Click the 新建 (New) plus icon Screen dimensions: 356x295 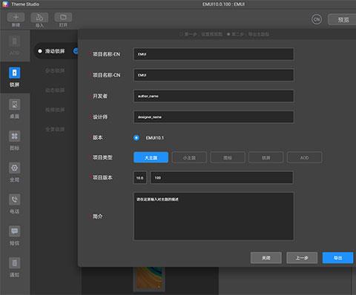click(x=16, y=17)
